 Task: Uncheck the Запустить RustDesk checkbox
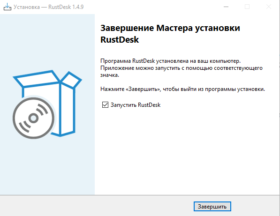[x=105, y=105]
